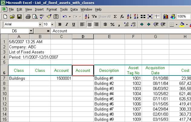Click the green right-pointing arrow icon
191x122 pixels.
(x=142, y=24)
